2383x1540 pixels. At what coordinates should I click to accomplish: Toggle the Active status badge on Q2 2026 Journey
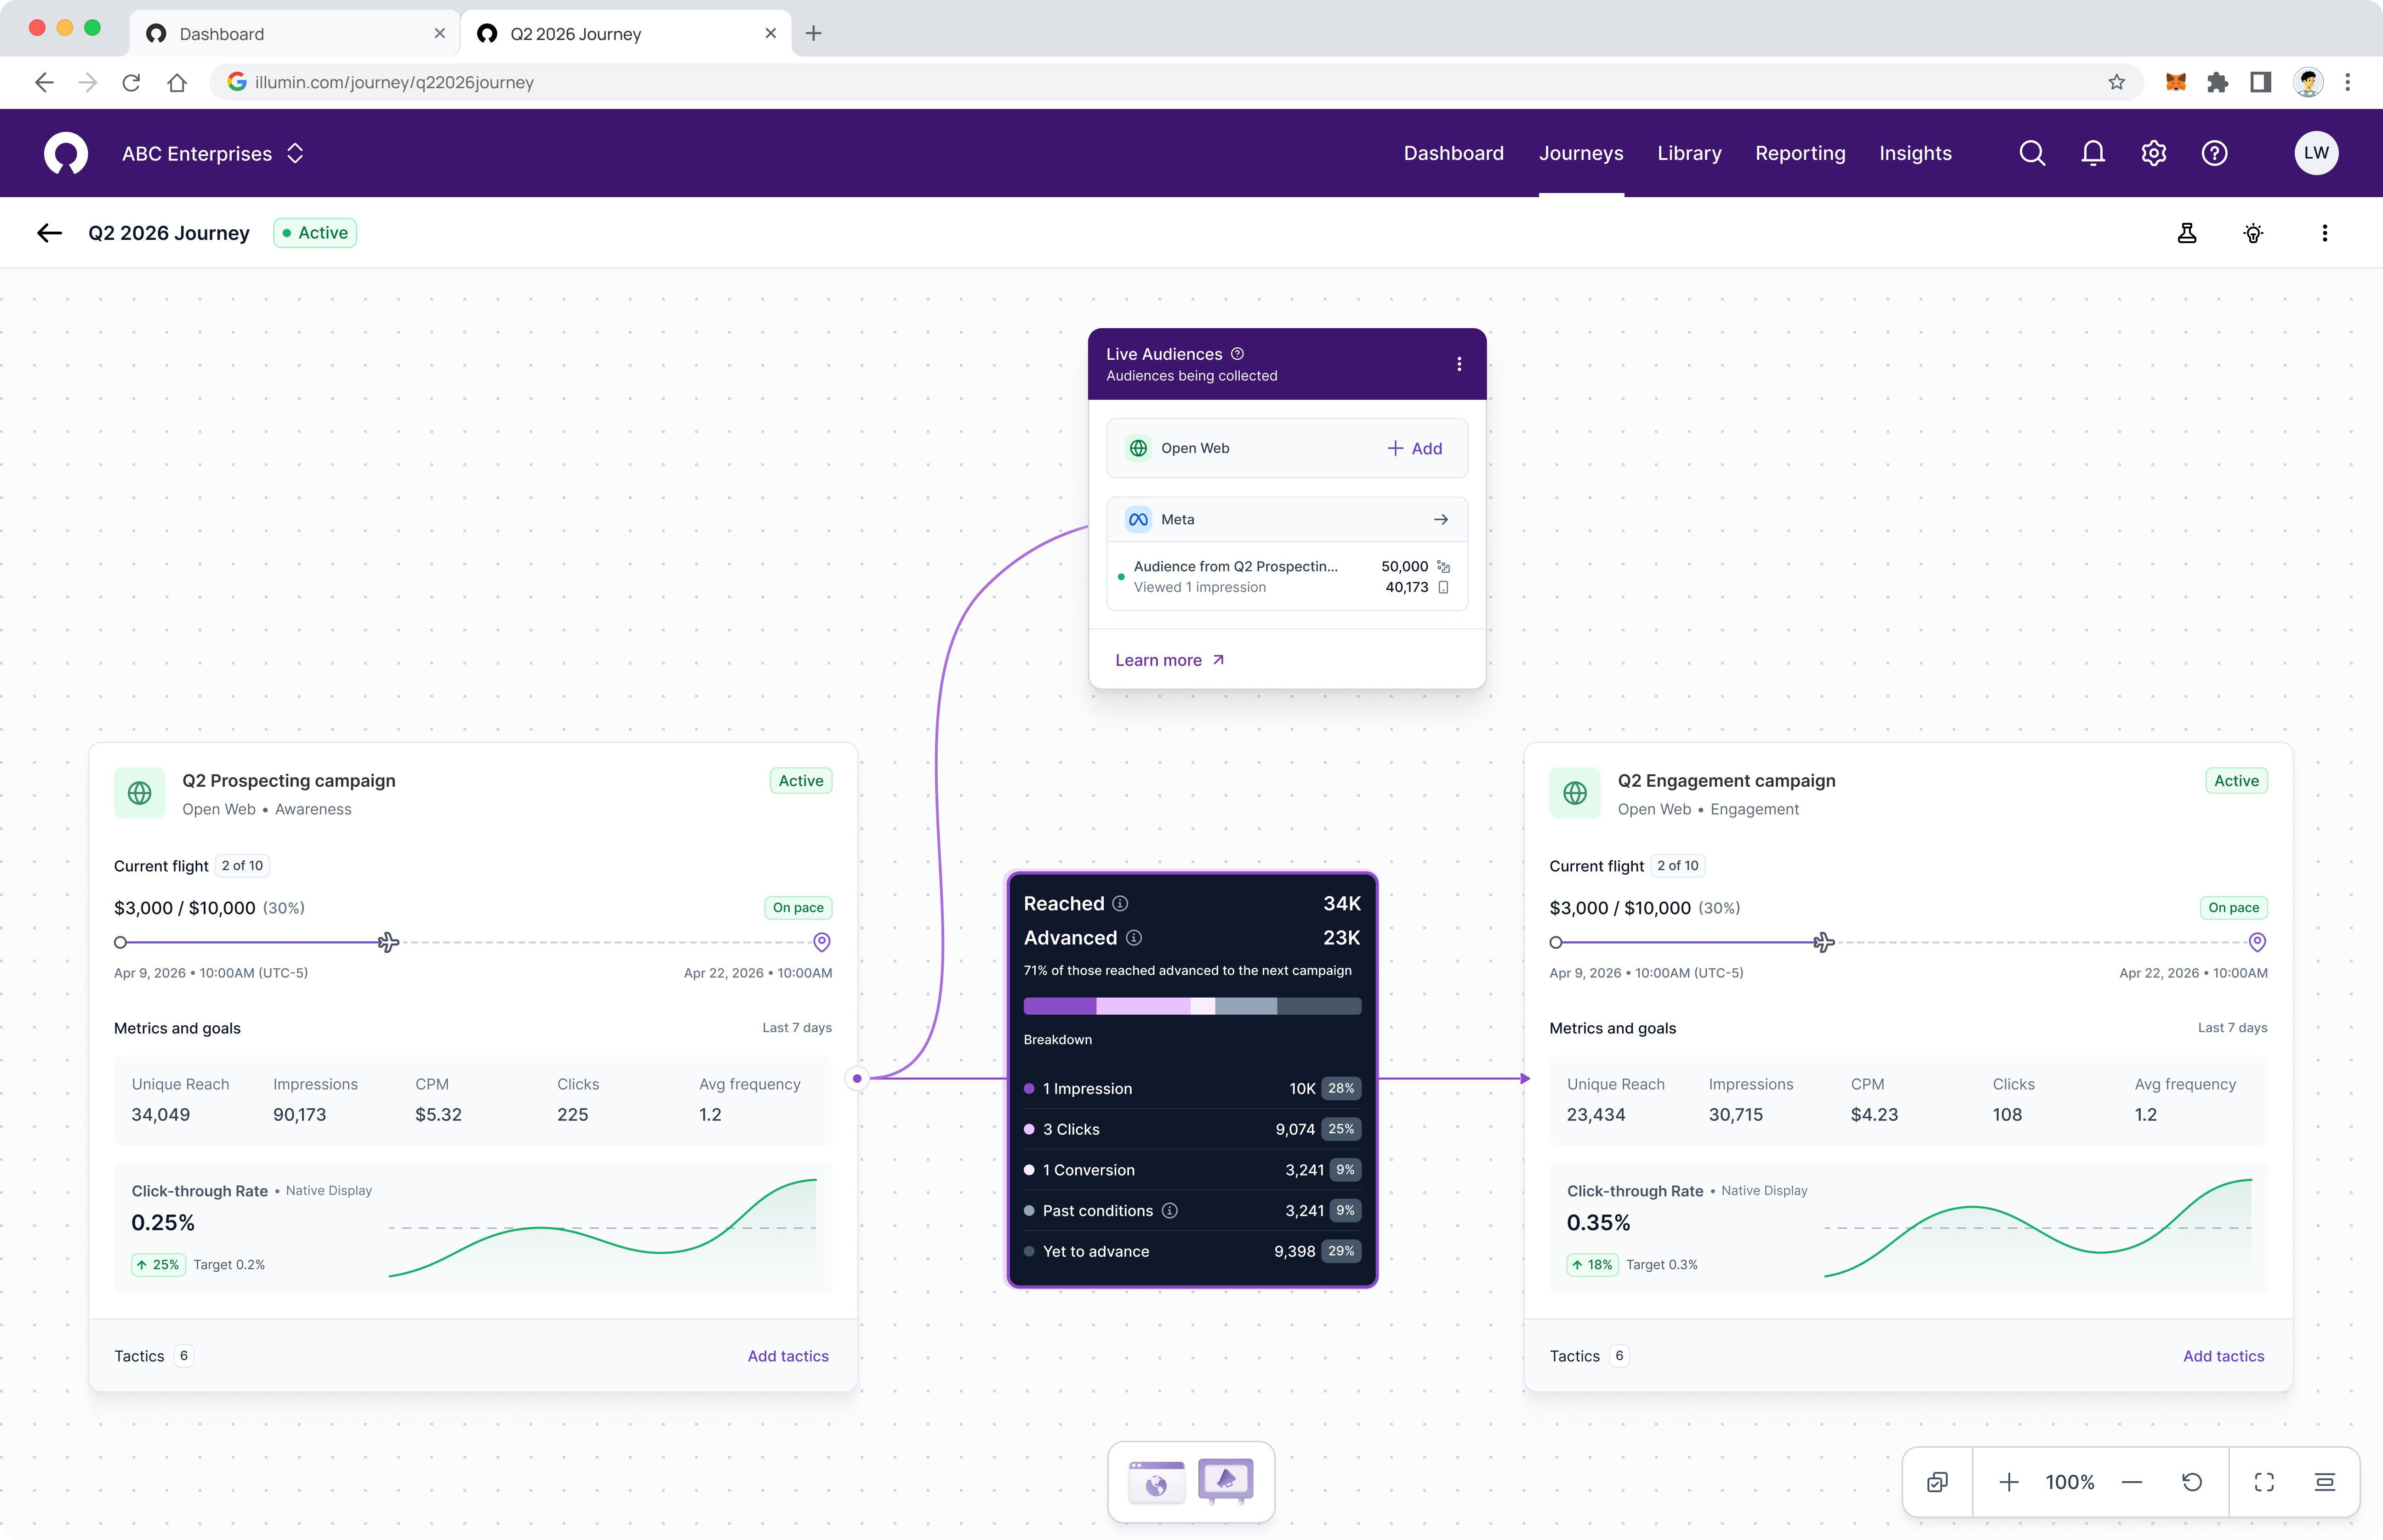pyautogui.click(x=314, y=232)
